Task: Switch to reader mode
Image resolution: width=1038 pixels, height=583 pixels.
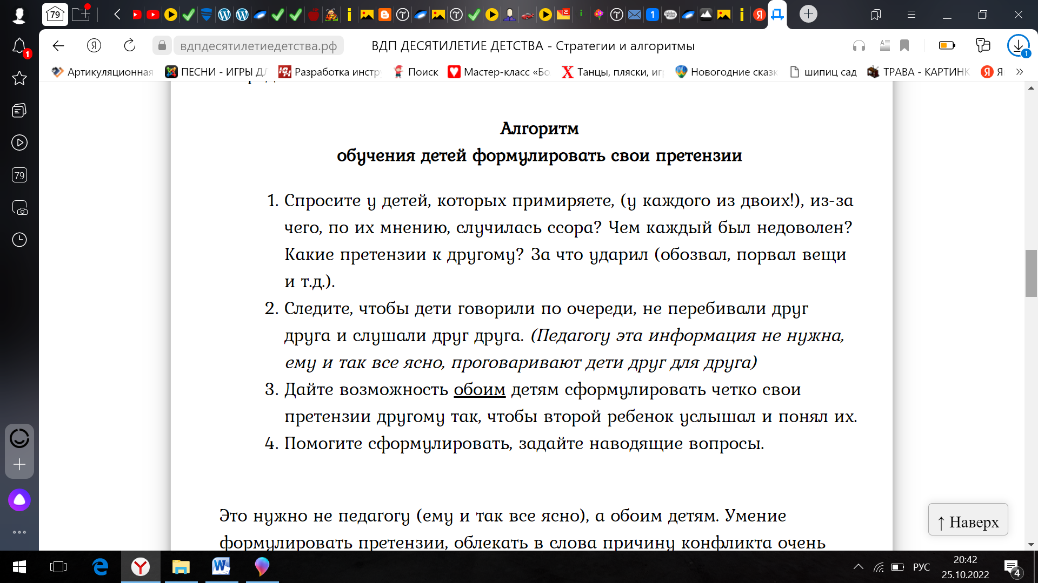Action: click(885, 46)
